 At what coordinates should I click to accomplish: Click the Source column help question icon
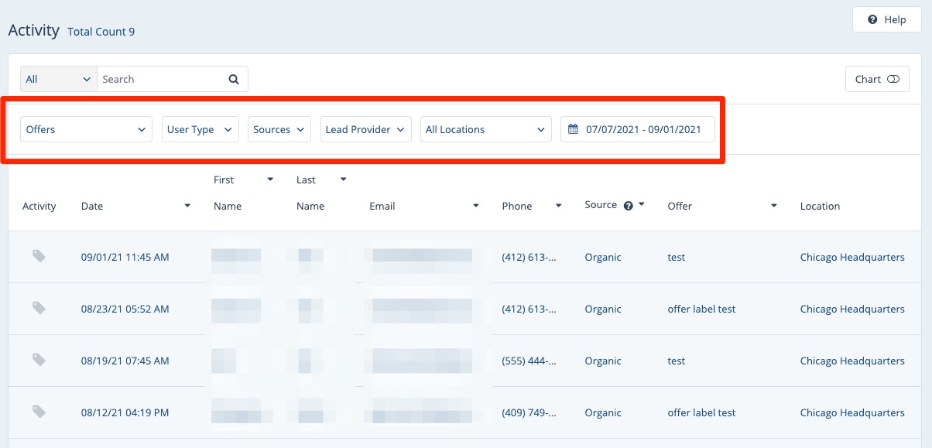click(629, 206)
